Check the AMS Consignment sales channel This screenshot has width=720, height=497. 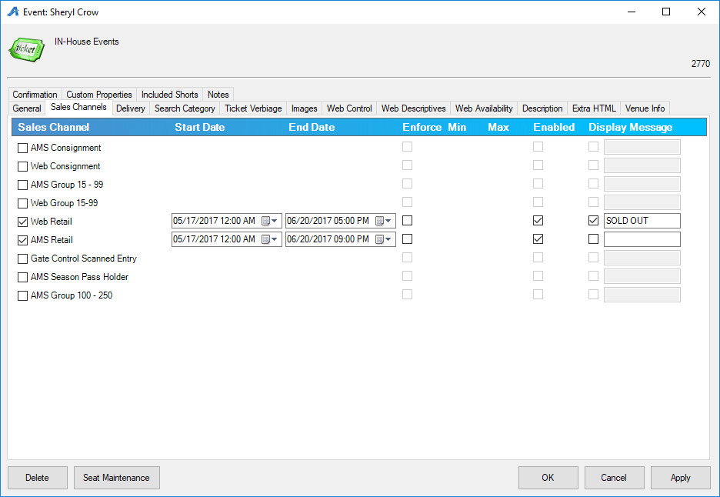pos(22,148)
